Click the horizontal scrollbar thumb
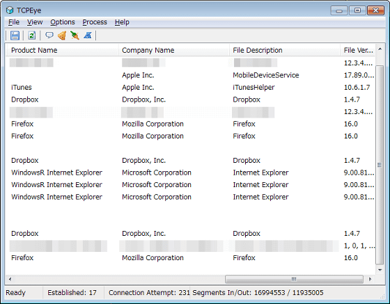Screen dimensions: 390x304 (x=294, y=279)
